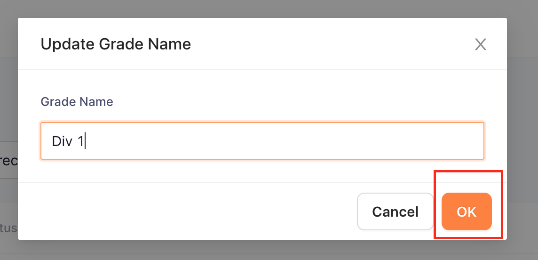This screenshot has width=538, height=260.
Task: Confirm the Div 1 grade with OK
Action: tap(467, 211)
